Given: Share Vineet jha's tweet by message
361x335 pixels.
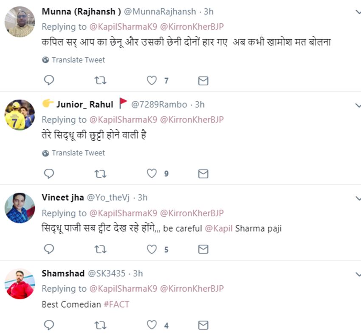Looking at the screenshot, I should point(203,250).
